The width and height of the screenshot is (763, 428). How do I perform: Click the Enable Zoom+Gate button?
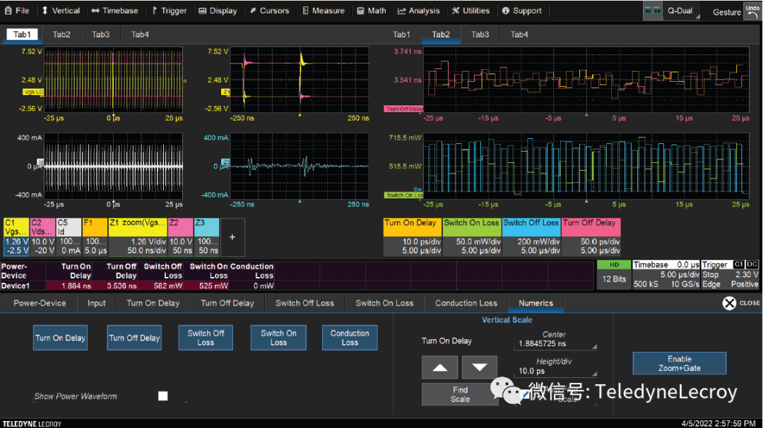coord(679,363)
